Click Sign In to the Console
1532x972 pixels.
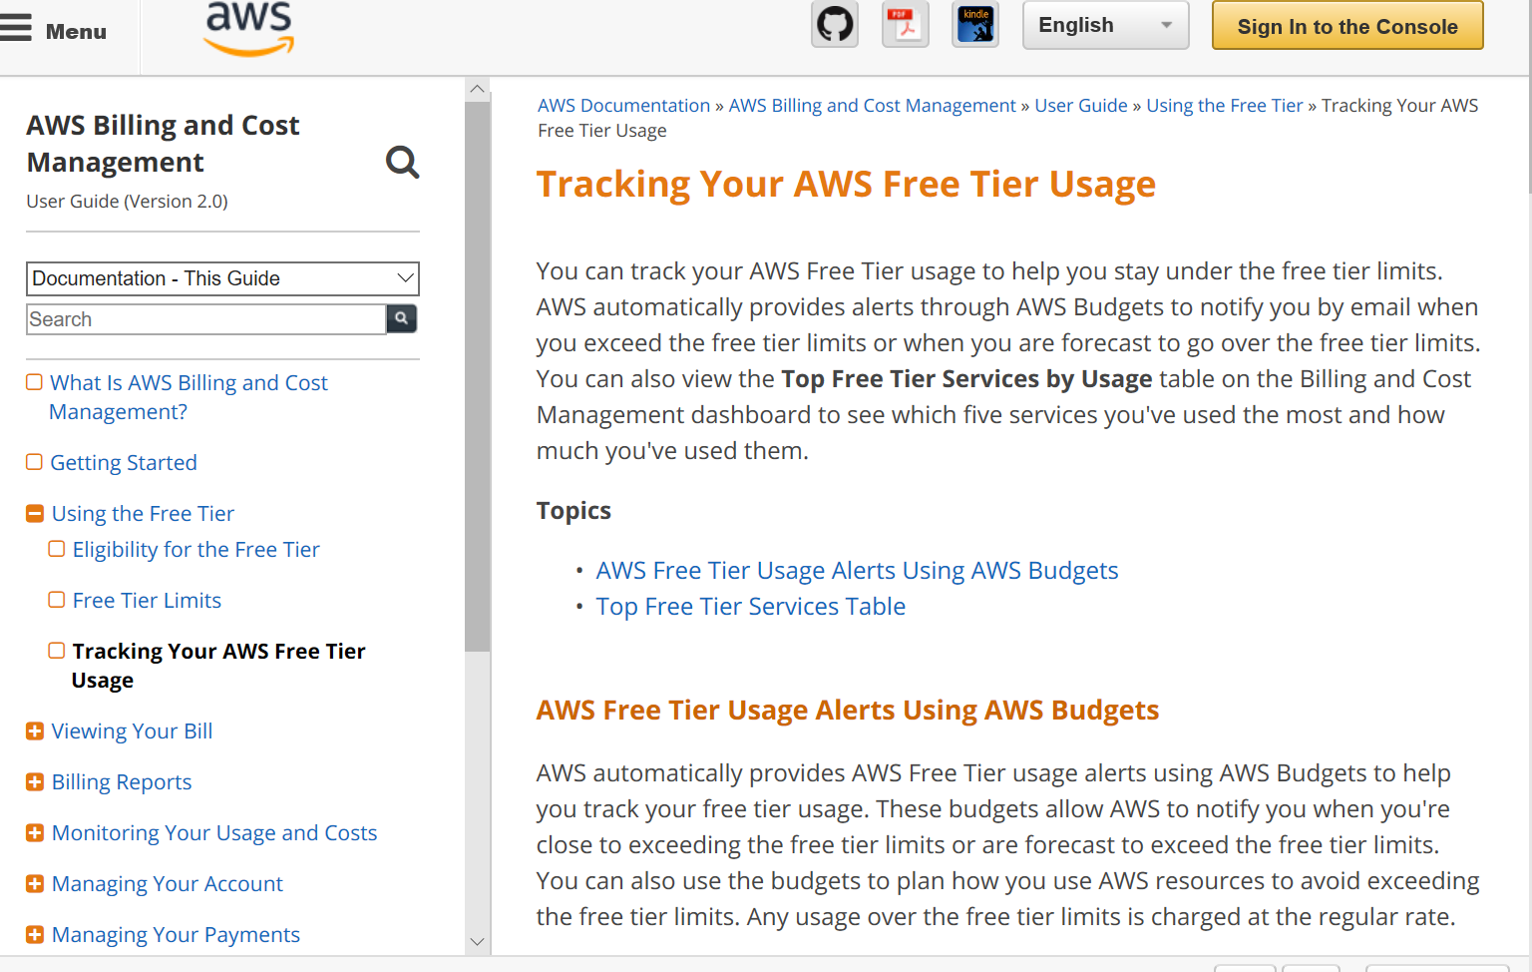click(x=1347, y=26)
